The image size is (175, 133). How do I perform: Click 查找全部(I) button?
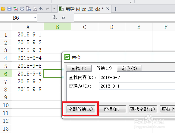point(143,109)
